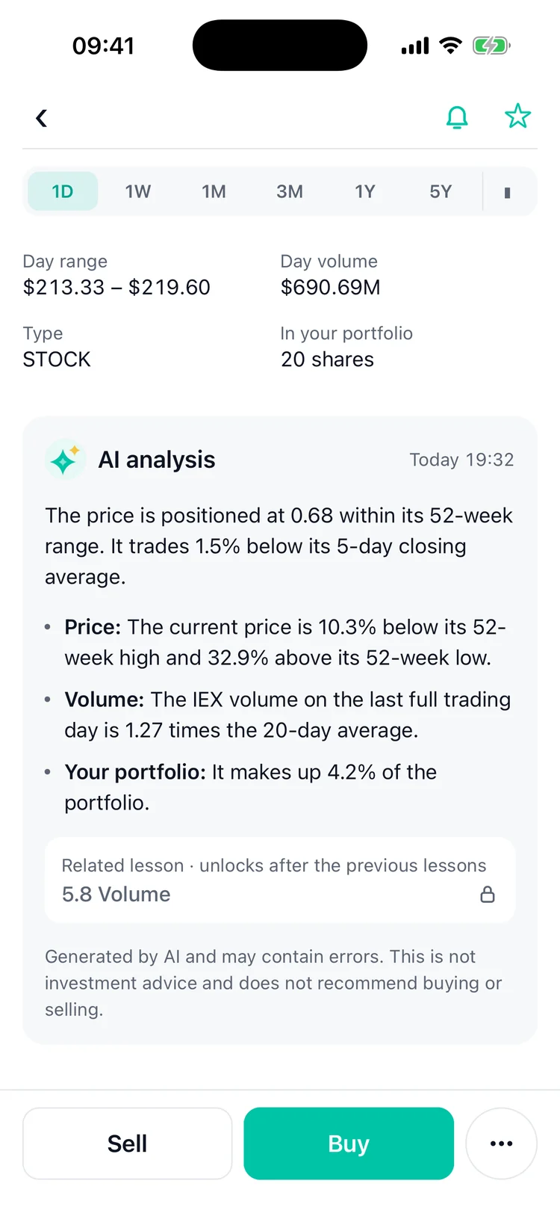Tap the Wi-Fi status icon

coord(450,46)
